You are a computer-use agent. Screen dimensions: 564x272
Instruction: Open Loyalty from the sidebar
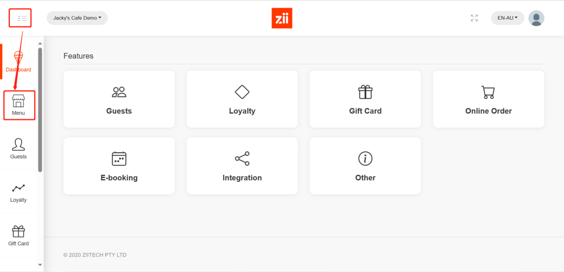[x=19, y=192]
